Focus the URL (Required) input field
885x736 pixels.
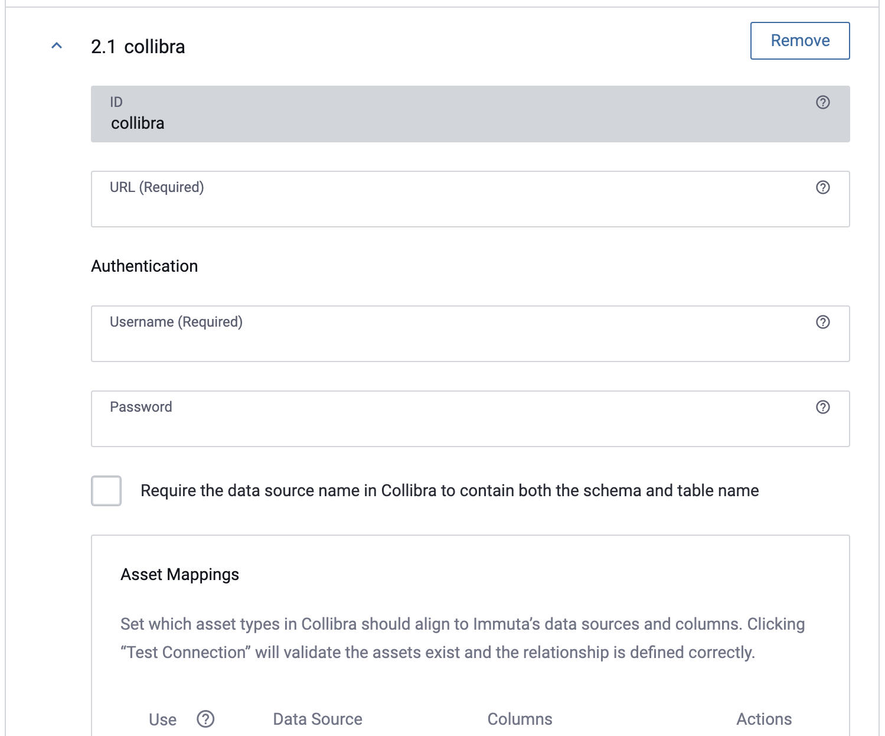pos(471,199)
